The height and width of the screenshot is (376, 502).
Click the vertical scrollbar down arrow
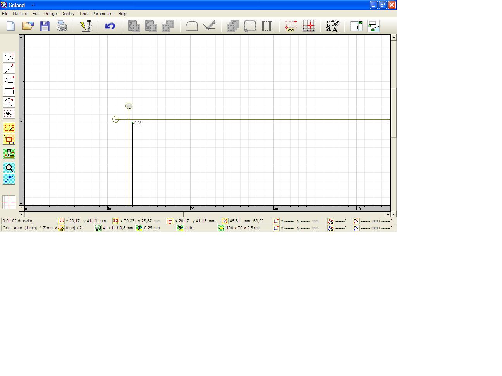click(394, 214)
